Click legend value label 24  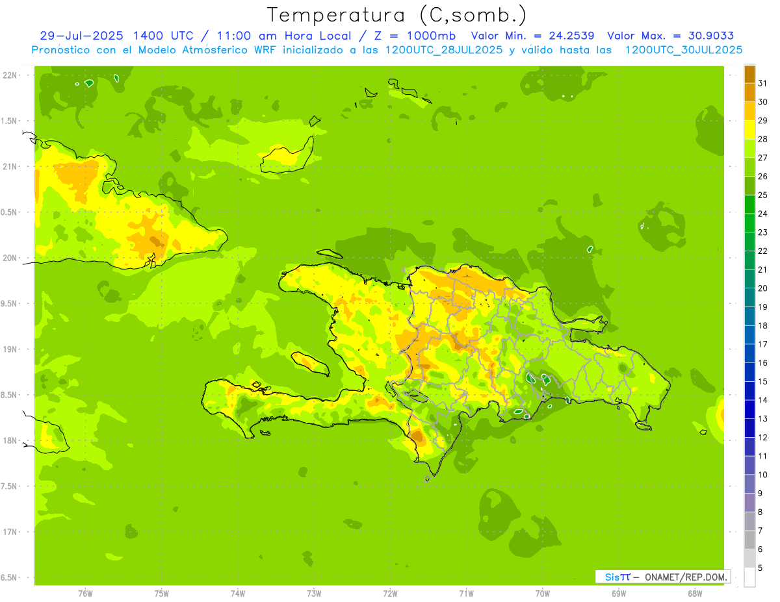[762, 214]
